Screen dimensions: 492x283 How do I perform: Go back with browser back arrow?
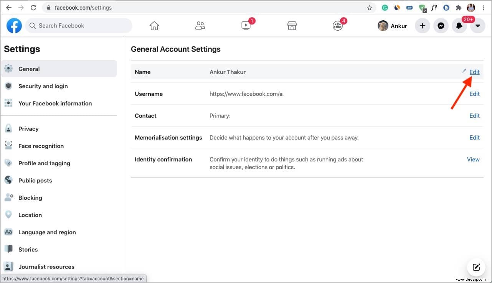click(x=8, y=8)
